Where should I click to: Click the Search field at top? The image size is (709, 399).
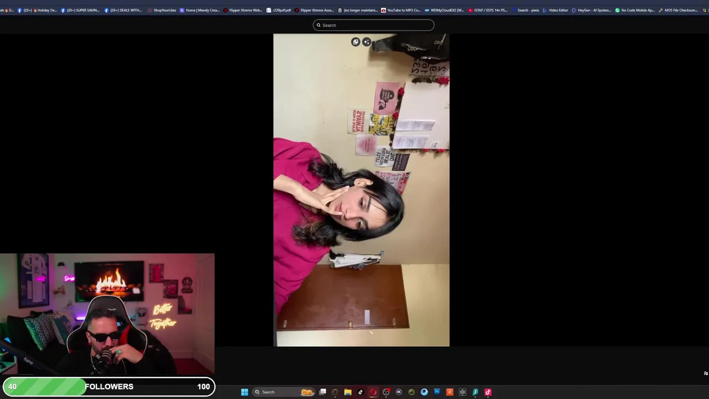(x=373, y=25)
